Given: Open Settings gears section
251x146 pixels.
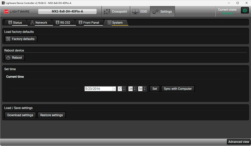Looking at the screenshot, I should [162, 11].
